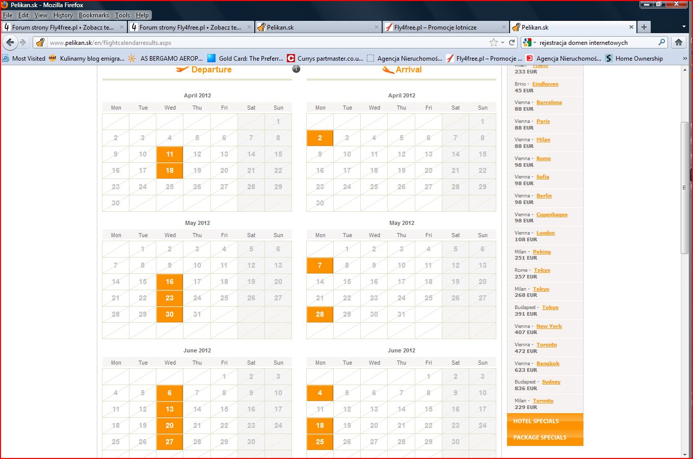Bookmark this page with the star icon

pyautogui.click(x=493, y=42)
